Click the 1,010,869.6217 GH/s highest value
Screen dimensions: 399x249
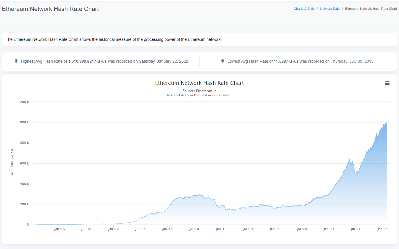tap(87, 61)
